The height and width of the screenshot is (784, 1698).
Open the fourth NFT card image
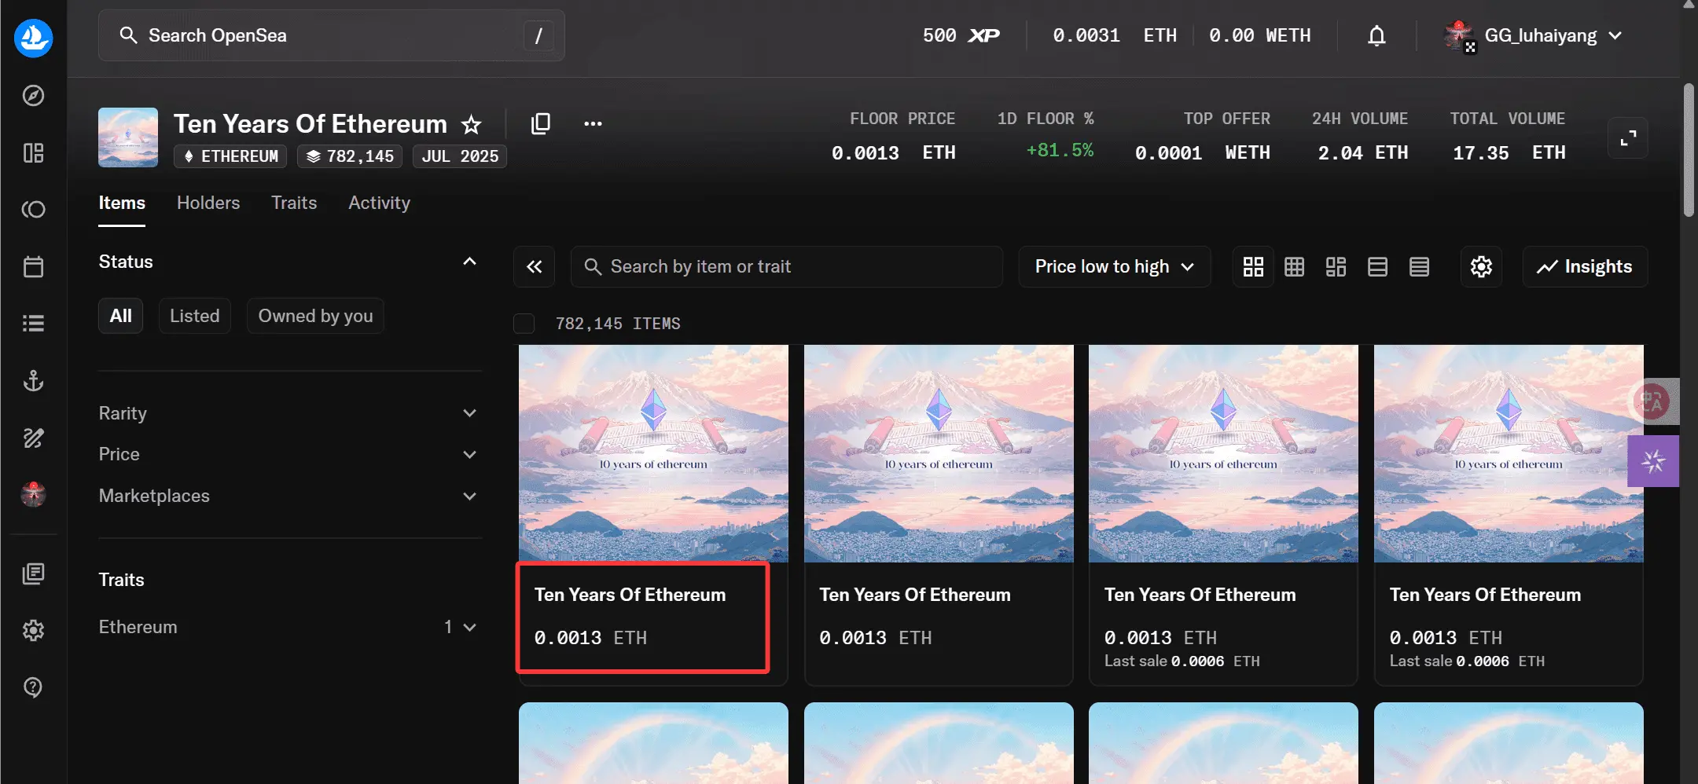point(1509,453)
